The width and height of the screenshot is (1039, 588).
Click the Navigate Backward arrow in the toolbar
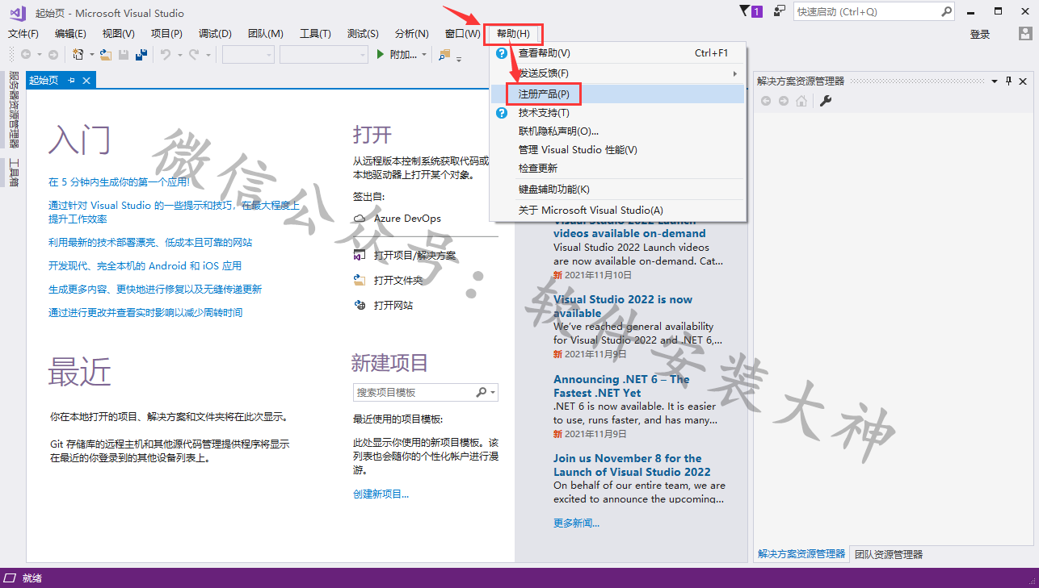(x=26, y=54)
